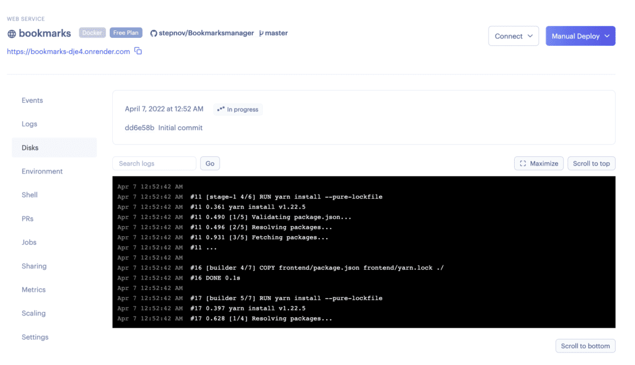635x365 pixels.
Task: Open the bookmarks-dje4.onrender.com link
Action: [68, 51]
